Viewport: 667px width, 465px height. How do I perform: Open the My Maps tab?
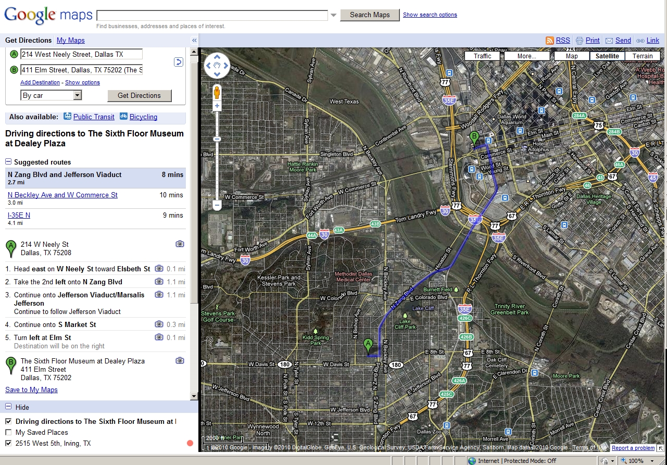(70, 41)
